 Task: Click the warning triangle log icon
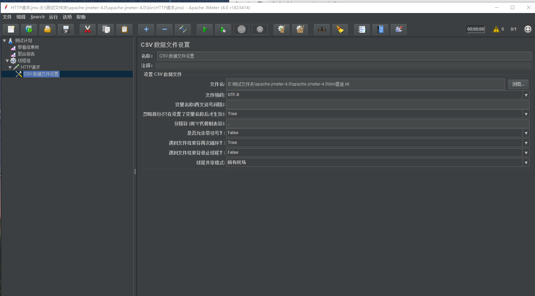pos(496,29)
